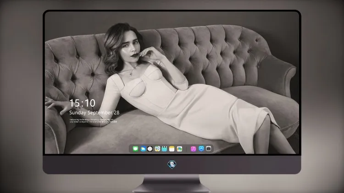
Task: Click the 15:10 clock widget
Action: pos(82,103)
